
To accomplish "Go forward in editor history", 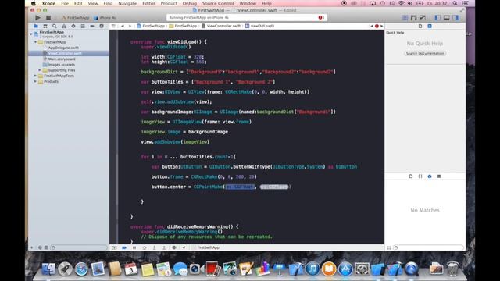I will tap(130, 26).
